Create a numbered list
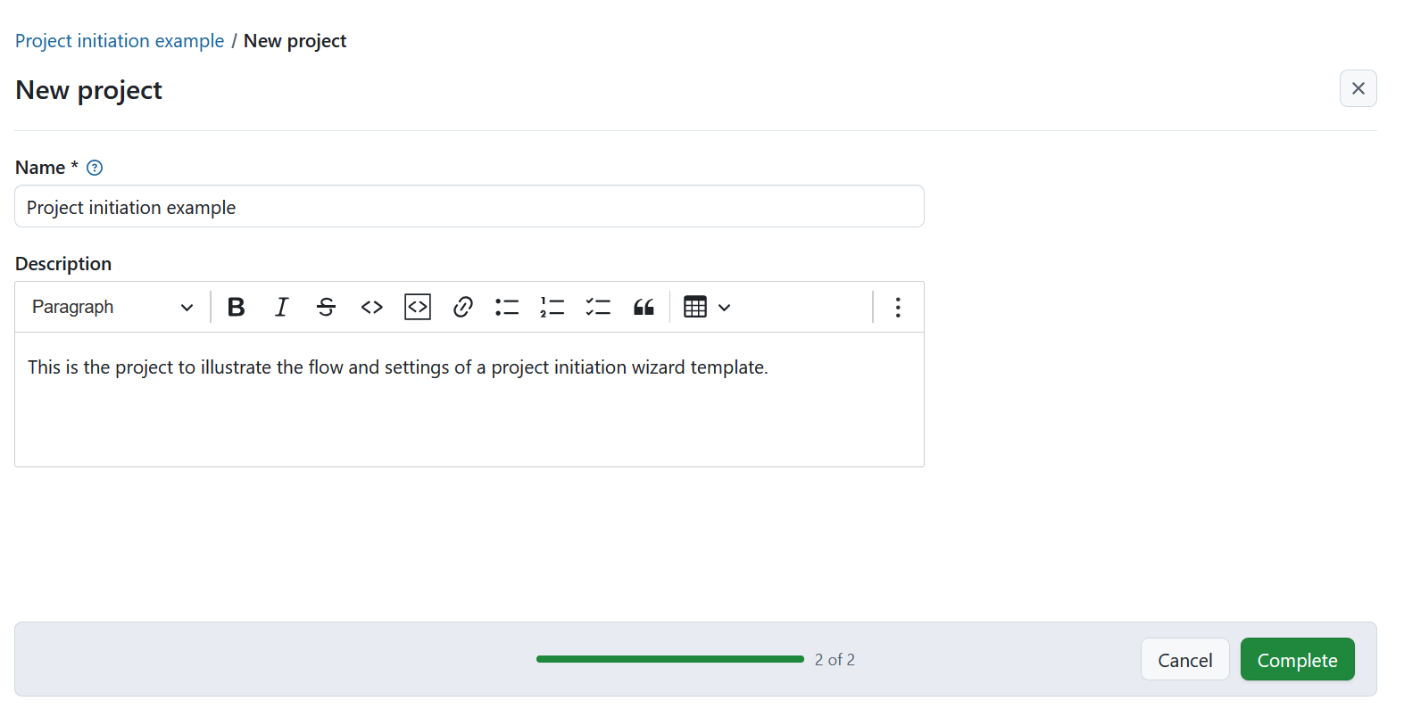The image size is (1404, 709). 552,307
